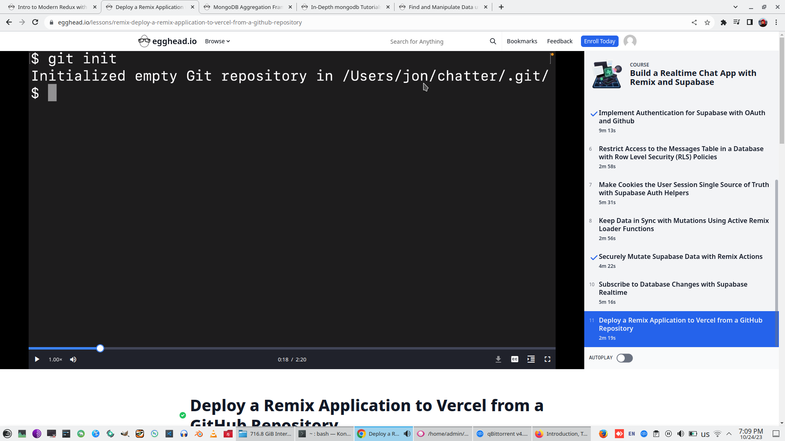Bookmark this page with star icon
The width and height of the screenshot is (785, 441).
pyautogui.click(x=707, y=22)
